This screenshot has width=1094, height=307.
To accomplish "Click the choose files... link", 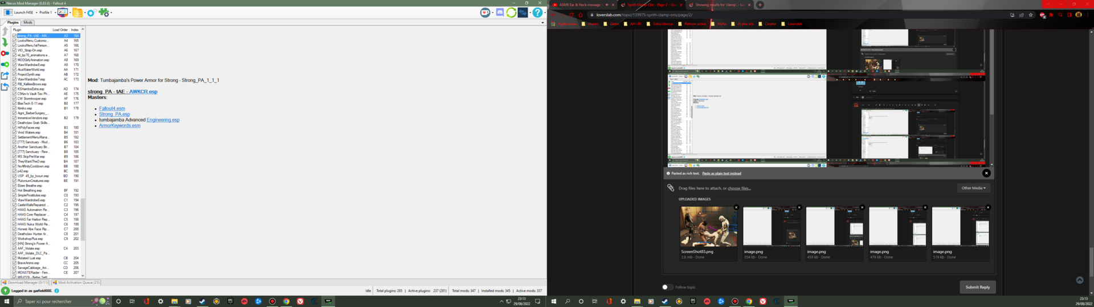I will pyautogui.click(x=739, y=188).
